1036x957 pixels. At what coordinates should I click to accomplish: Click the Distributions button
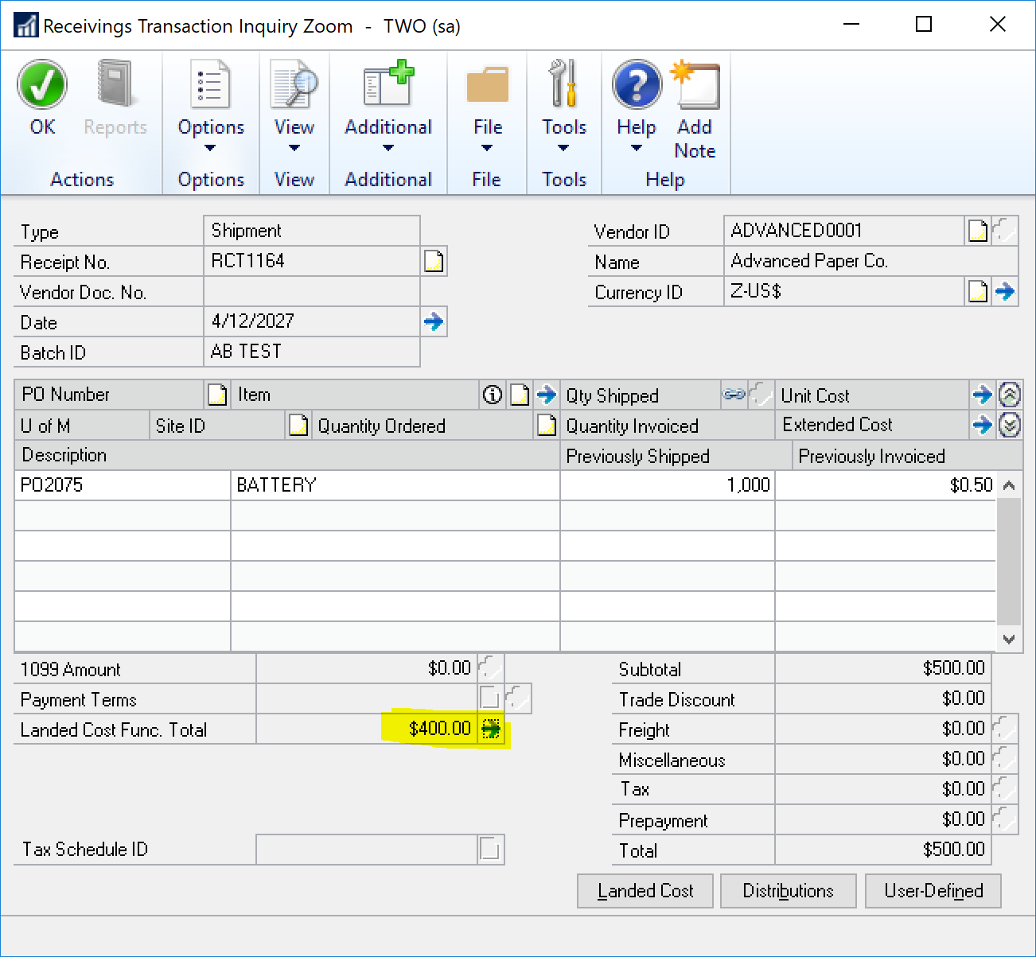tap(788, 890)
